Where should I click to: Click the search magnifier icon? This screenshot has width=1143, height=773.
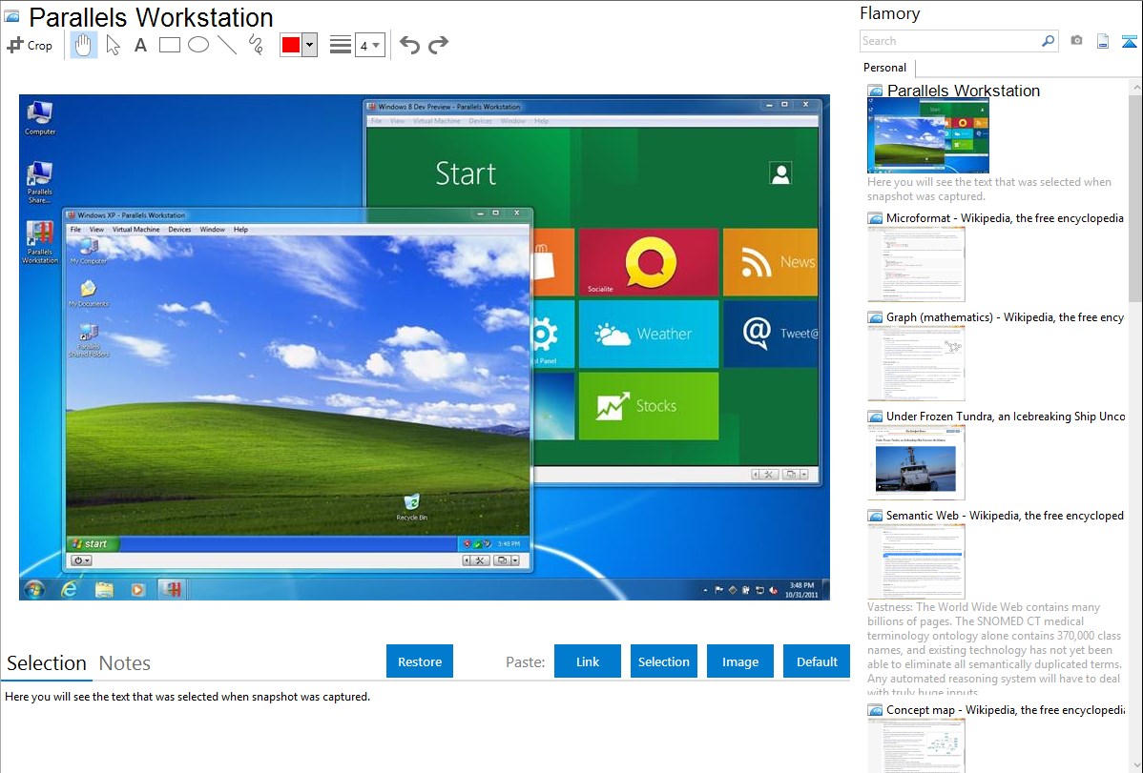1048,41
